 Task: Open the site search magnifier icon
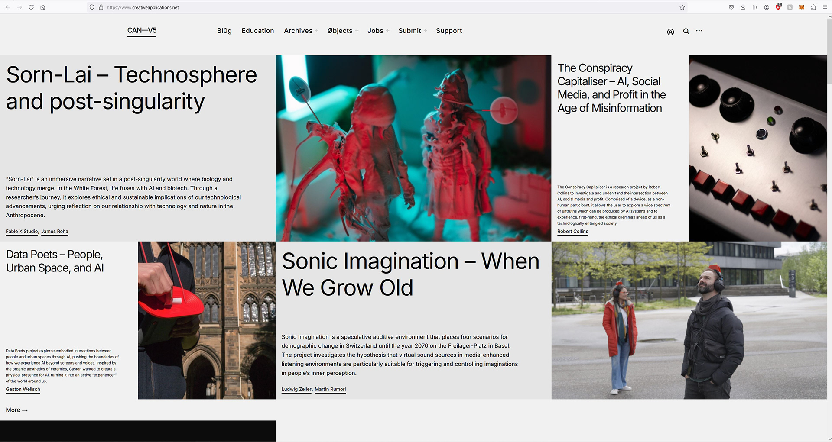pos(686,31)
